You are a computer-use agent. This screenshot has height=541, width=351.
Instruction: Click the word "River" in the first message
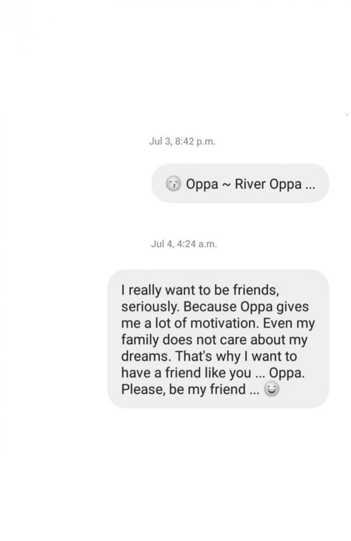[250, 184]
